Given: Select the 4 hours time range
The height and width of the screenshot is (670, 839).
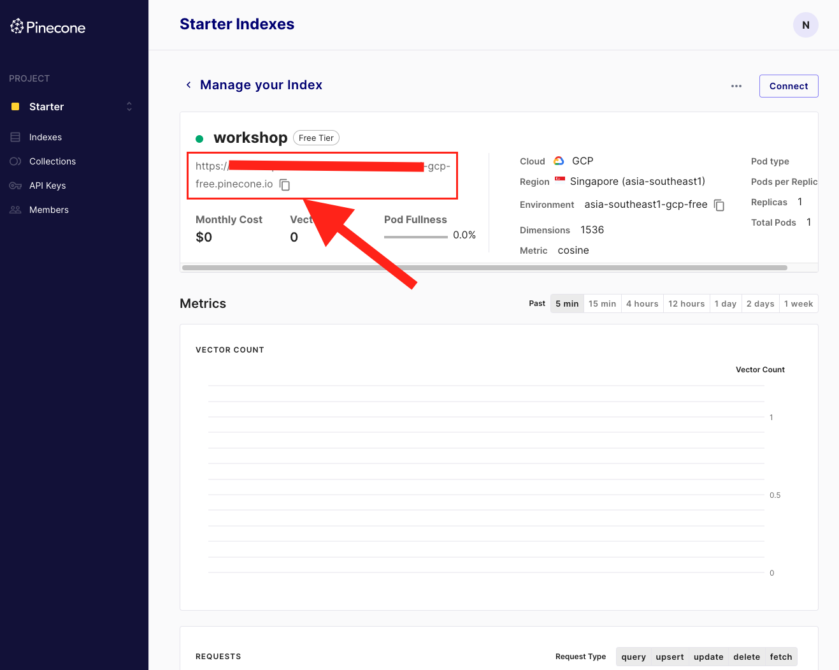Looking at the screenshot, I should [642, 303].
